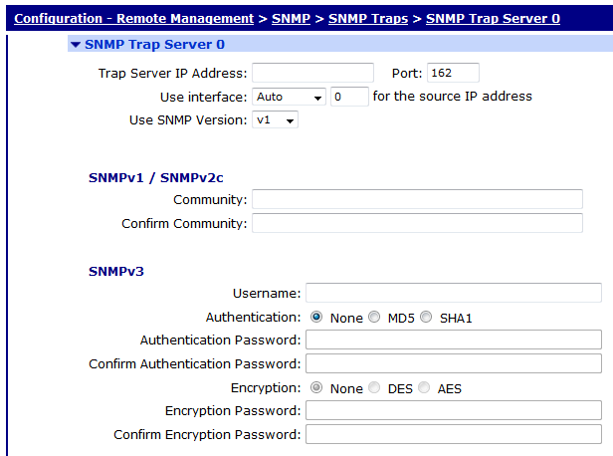613x456 pixels.
Task: Click the Community input field
Action: point(417,199)
